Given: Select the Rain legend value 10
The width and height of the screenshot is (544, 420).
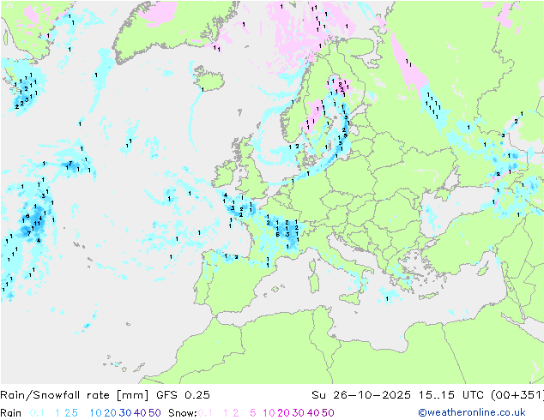Looking at the screenshot, I should pos(95,413).
